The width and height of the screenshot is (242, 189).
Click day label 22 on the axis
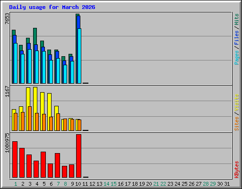[163, 184]
